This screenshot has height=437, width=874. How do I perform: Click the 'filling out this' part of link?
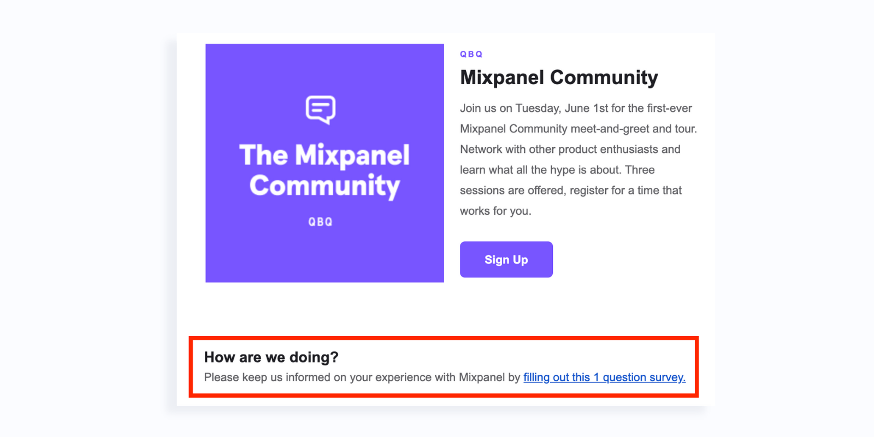click(557, 377)
